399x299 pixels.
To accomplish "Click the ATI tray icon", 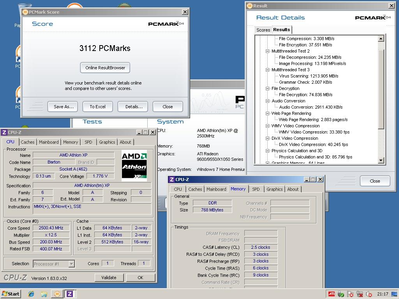I will (331, 294).
